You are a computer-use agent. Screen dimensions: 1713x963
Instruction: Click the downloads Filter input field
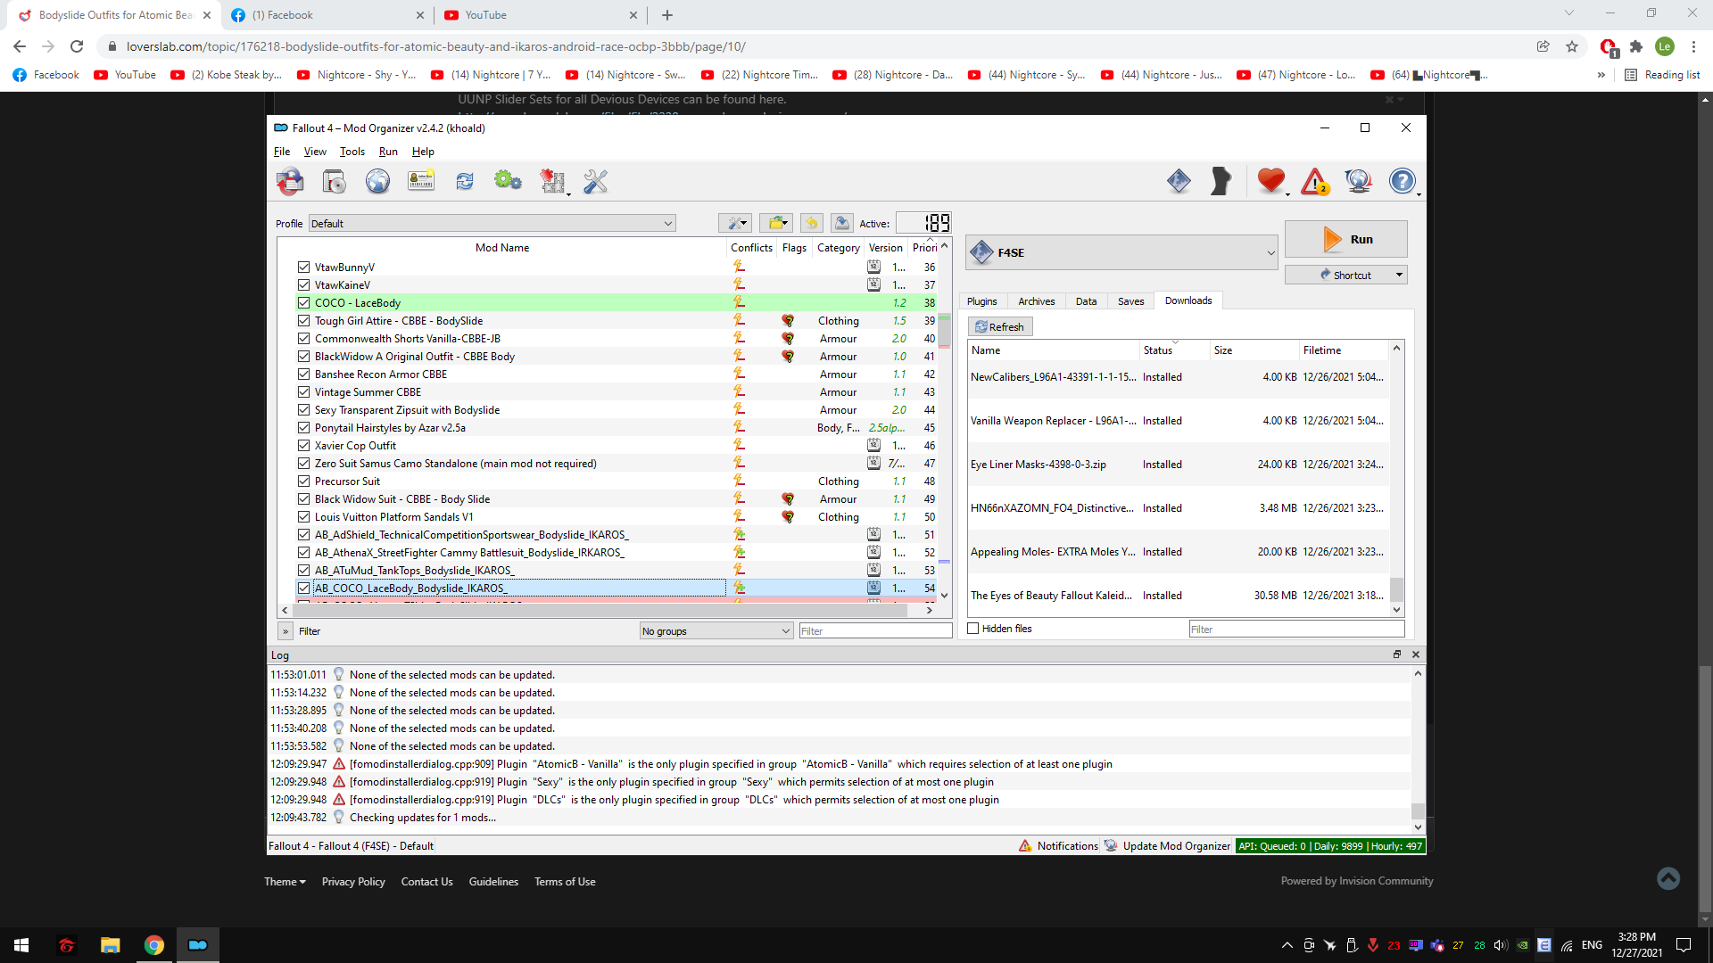tap(1296, 630)
